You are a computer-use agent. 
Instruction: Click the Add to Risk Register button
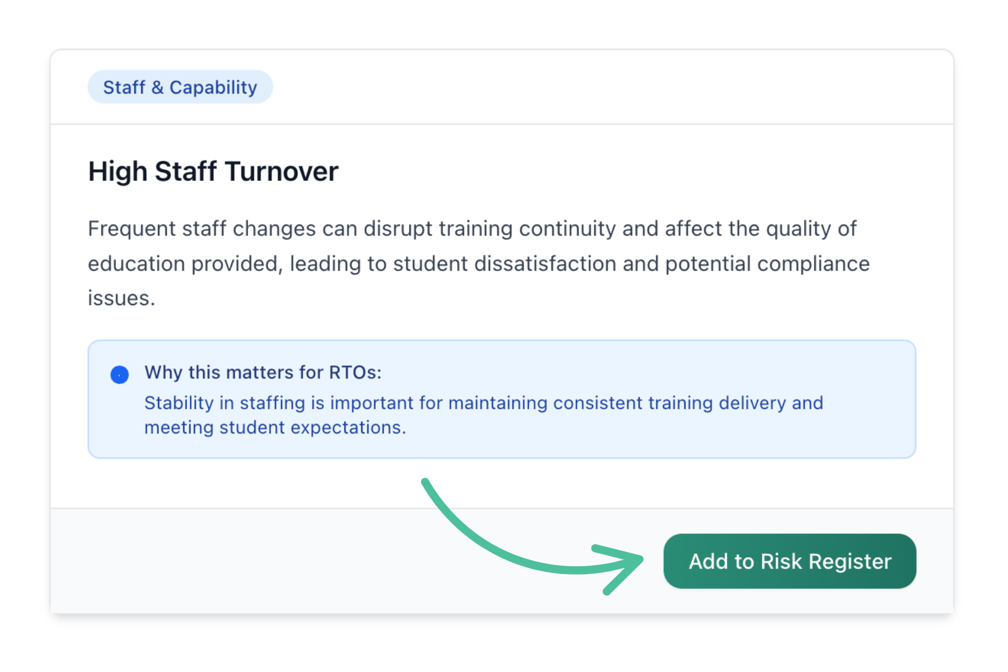pos(790,561)
